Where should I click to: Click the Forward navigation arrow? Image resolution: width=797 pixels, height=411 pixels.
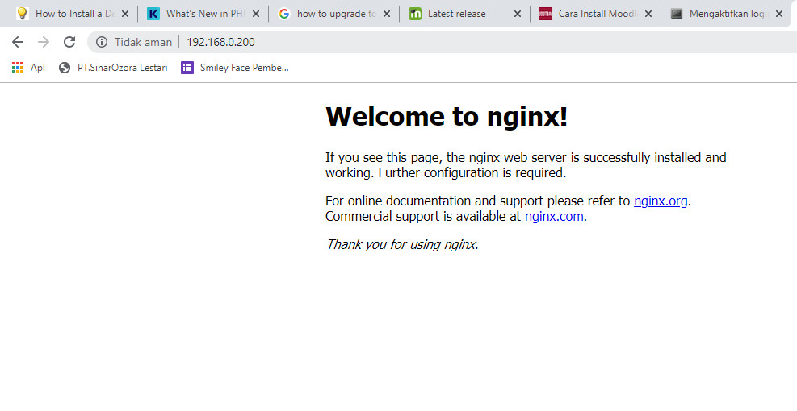click(44, 42)
